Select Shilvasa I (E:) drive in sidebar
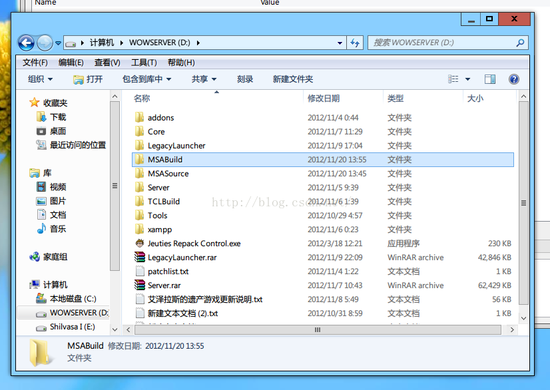550x390 pixels. pyautogui.click(x=66, y=327)
